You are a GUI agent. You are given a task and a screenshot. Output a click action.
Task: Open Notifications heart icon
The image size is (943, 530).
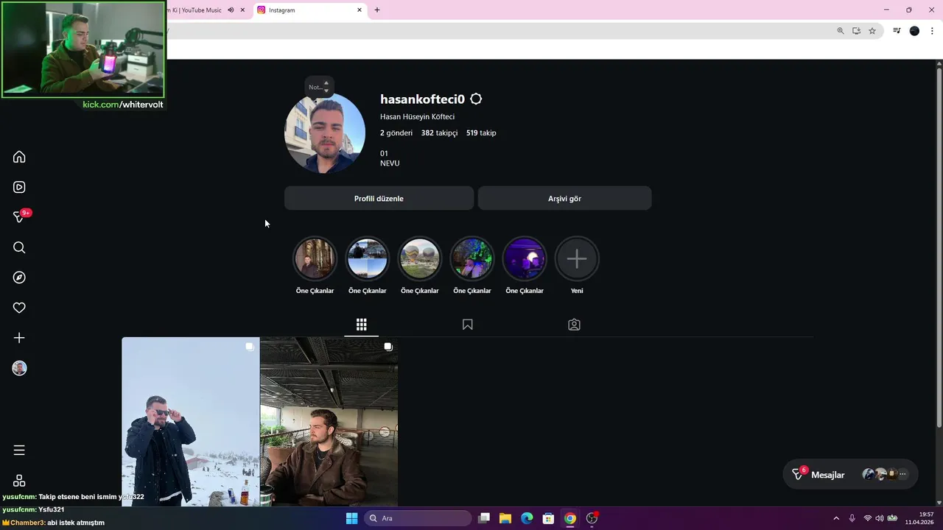pyautogui.click(x=19, y=308)
